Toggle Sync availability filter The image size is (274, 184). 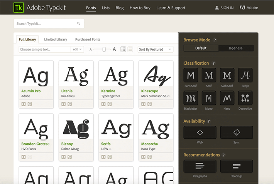pyautogui.click(x=237, y=132)
